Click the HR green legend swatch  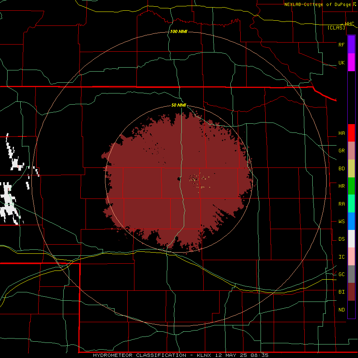coord(351,186)
